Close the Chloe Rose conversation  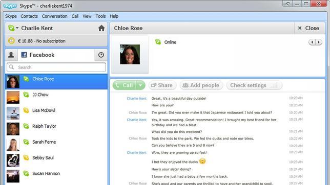point(308,28)
